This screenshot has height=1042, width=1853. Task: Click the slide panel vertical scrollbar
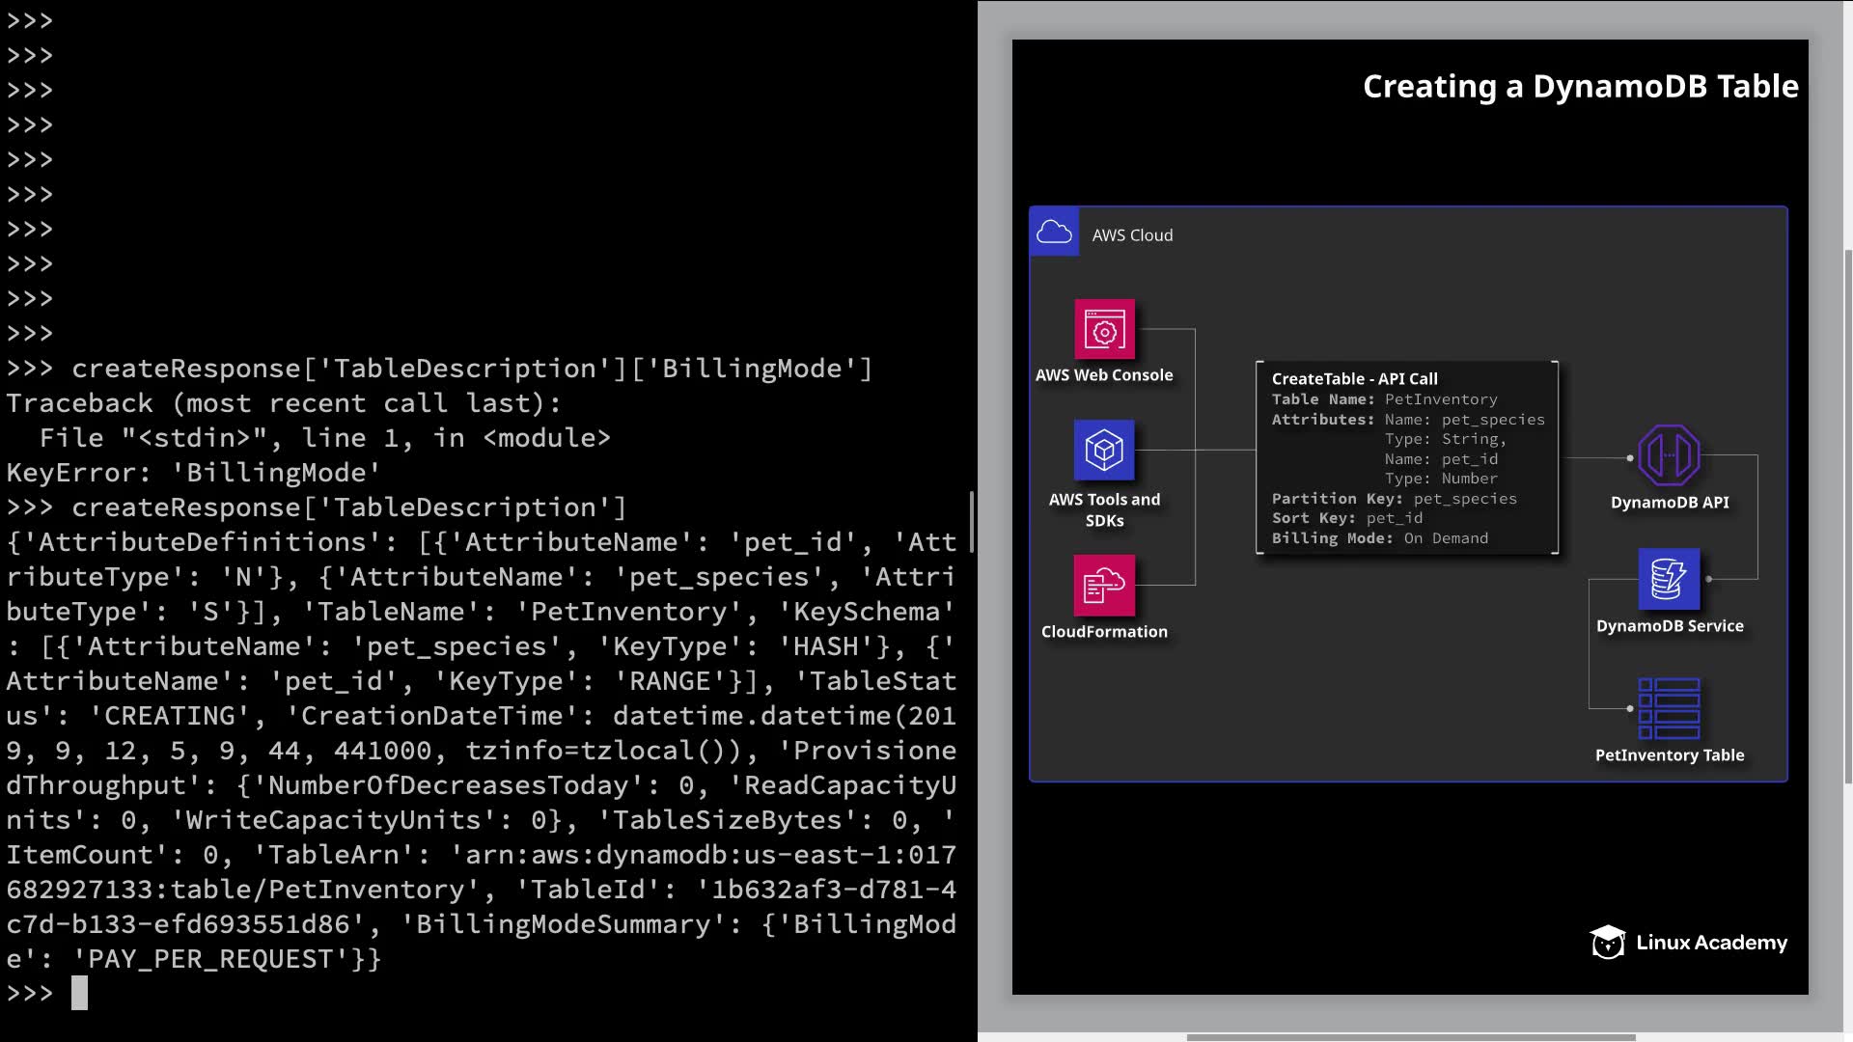point(1848,516)
